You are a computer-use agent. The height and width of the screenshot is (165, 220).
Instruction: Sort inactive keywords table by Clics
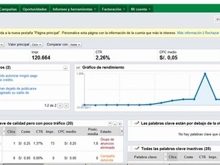click(172, 157)
